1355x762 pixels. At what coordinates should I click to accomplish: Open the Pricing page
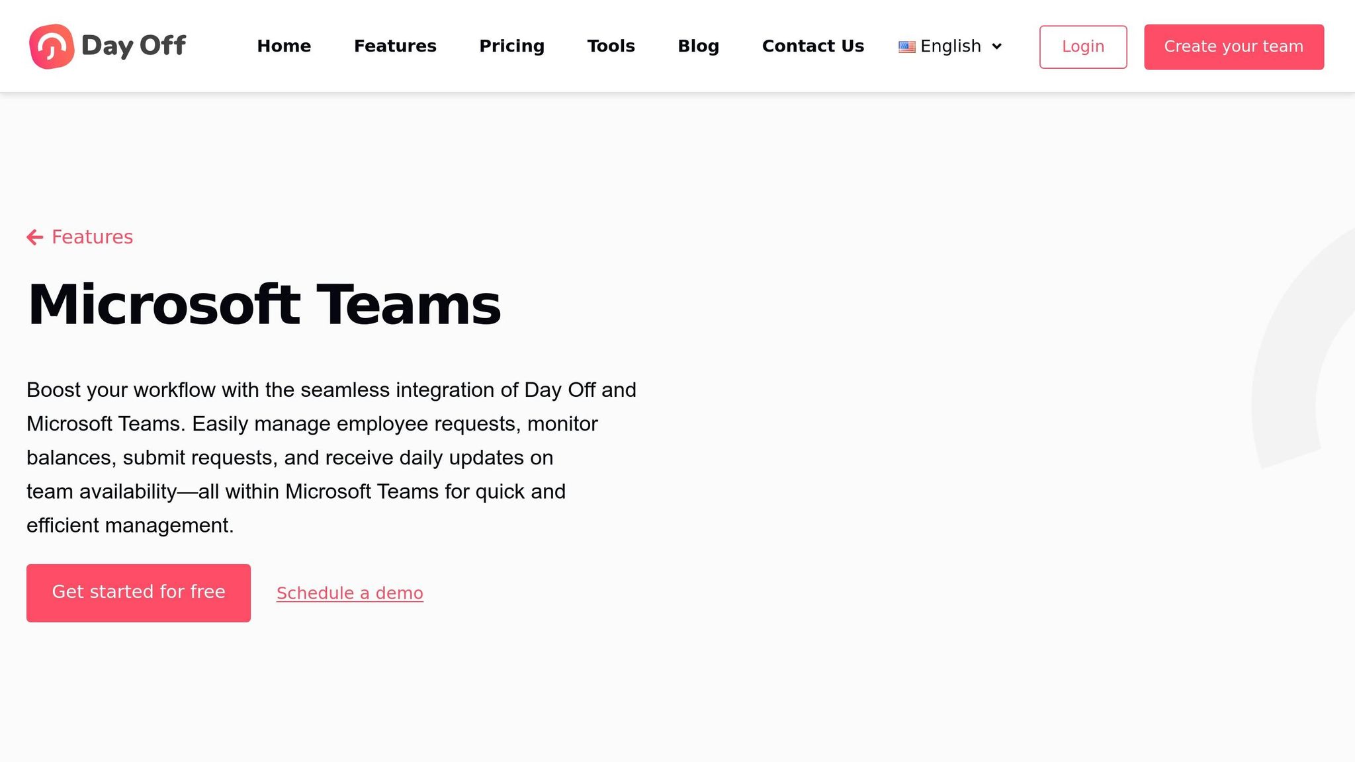point(511,46)
